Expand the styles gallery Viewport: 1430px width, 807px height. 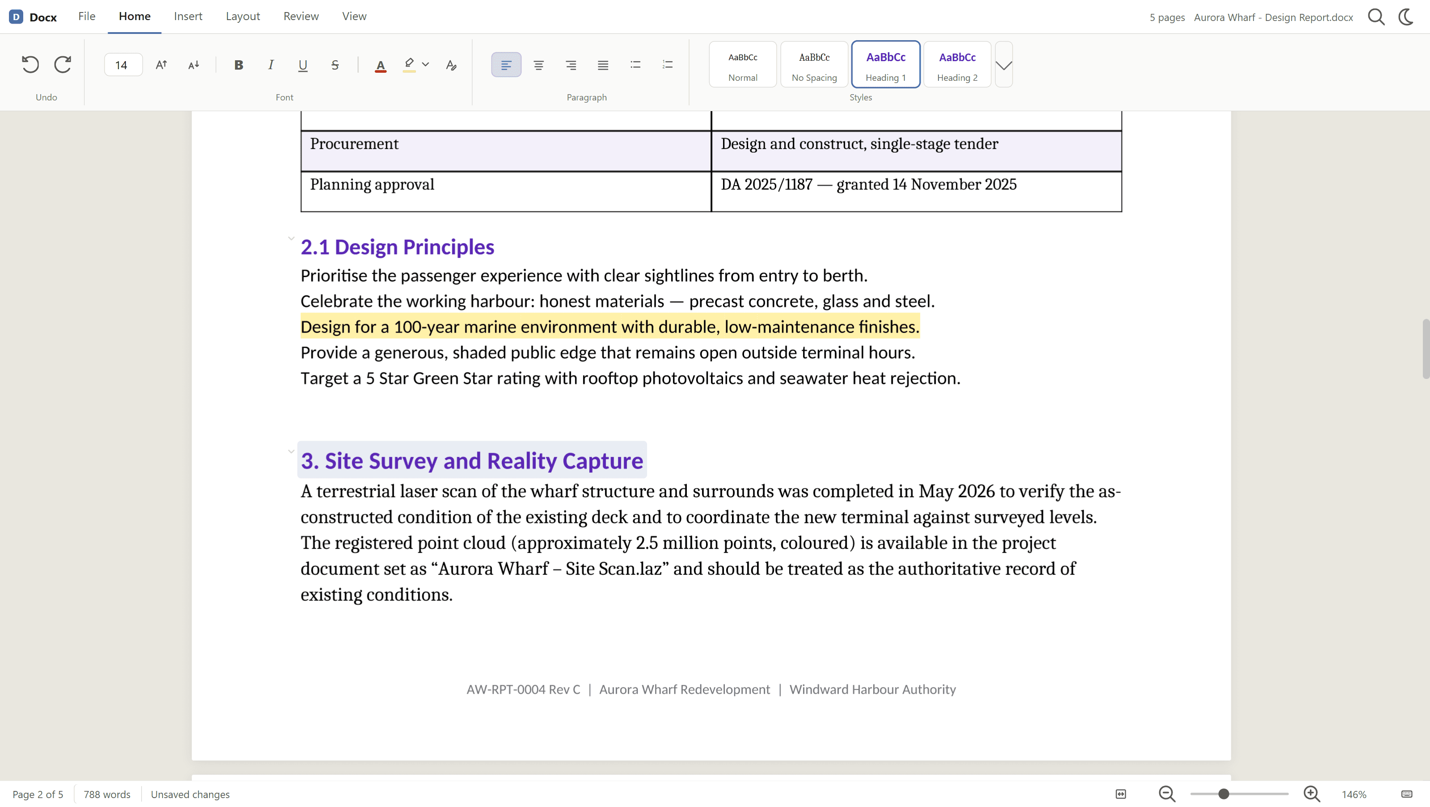[1004, 64]
